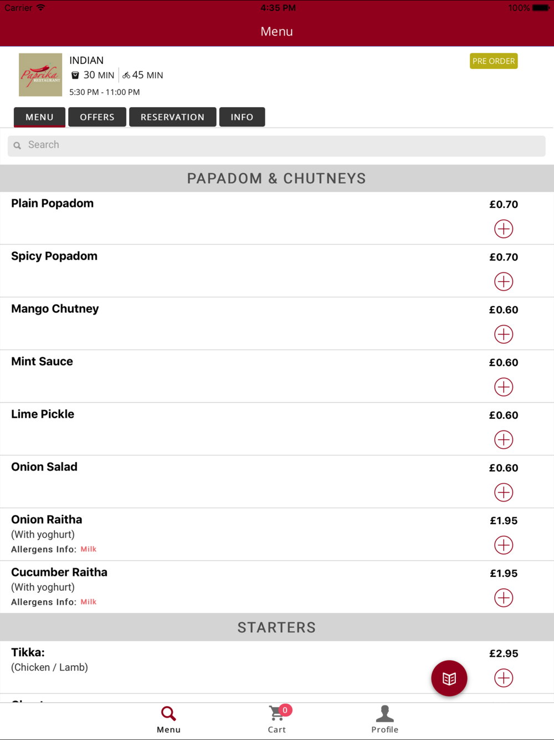Tap plus icon for Mango Chutney

(x=503, y=334)
